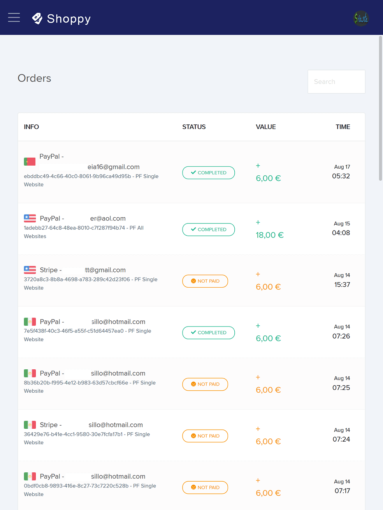Click the 07:17 timestamp
This screenshot has height=510, width=383.
(343, 491)
